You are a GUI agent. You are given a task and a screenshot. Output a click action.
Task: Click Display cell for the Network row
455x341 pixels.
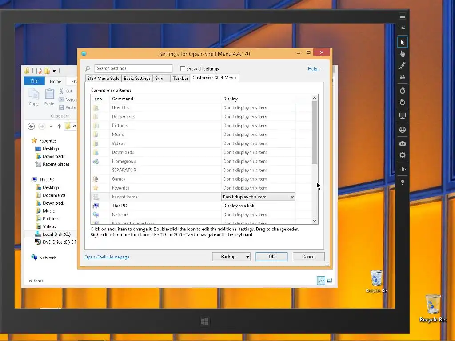[x=258, y=214]
